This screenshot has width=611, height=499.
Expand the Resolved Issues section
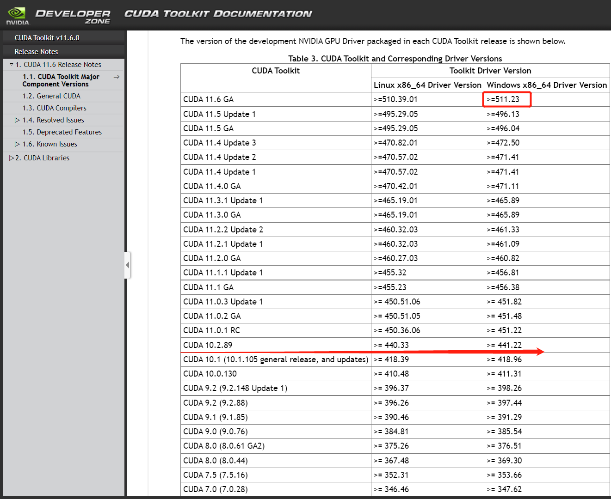click(17, 120)
